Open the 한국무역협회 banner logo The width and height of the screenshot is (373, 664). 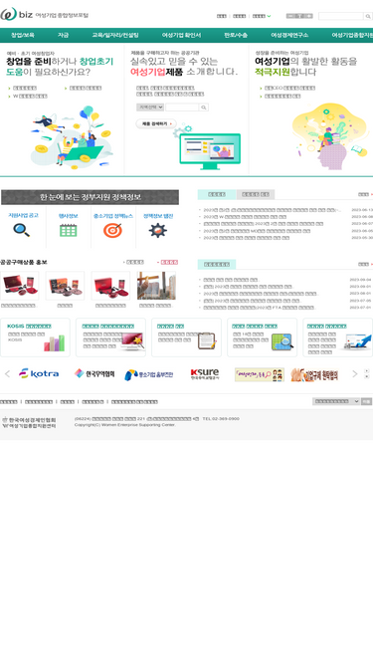click(x=94, y=373)
